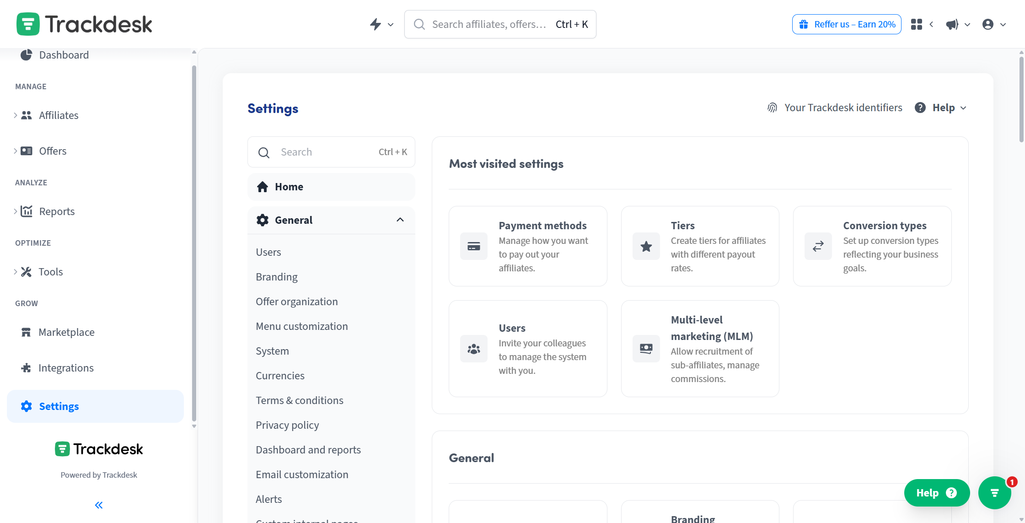Open the Multi-level marketing settings card

pyautogui.click(x=699, y=349)
